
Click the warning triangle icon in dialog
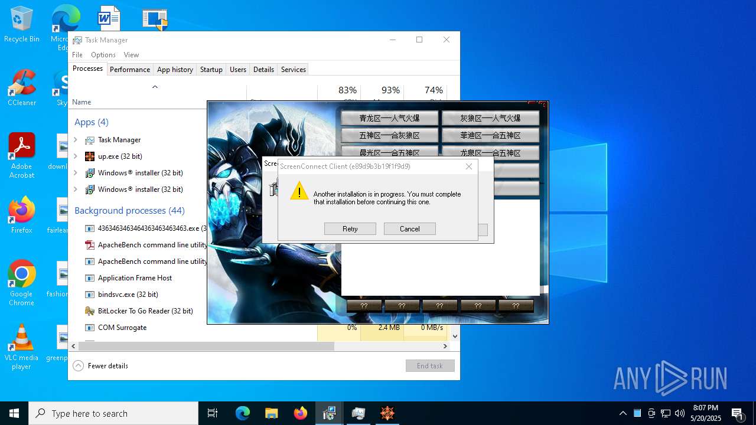coord(299,191)
